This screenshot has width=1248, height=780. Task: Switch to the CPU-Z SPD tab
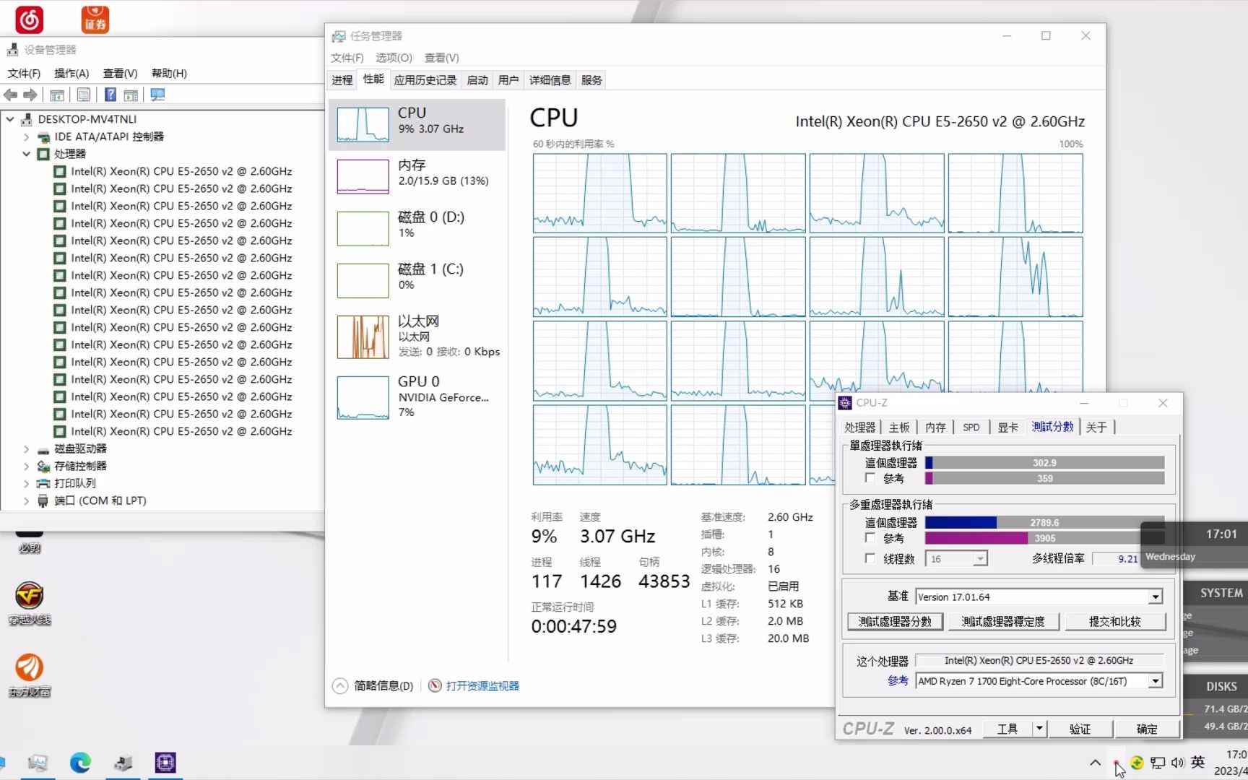[x=971, y=427]
